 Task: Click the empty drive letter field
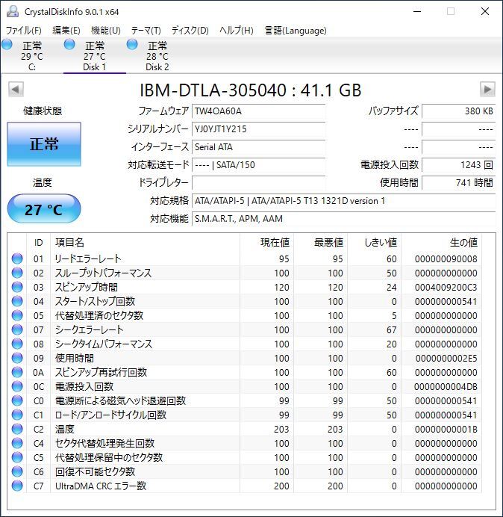tap(258, 182)
